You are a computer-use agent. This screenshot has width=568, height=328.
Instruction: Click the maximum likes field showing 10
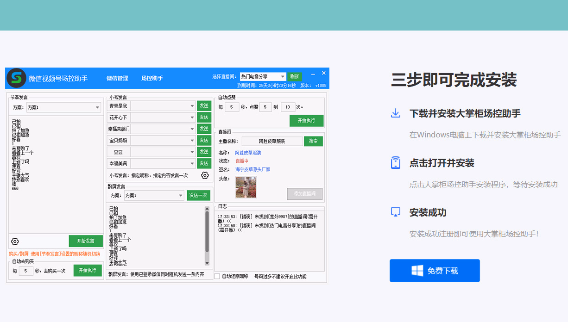tap(288, 107)
